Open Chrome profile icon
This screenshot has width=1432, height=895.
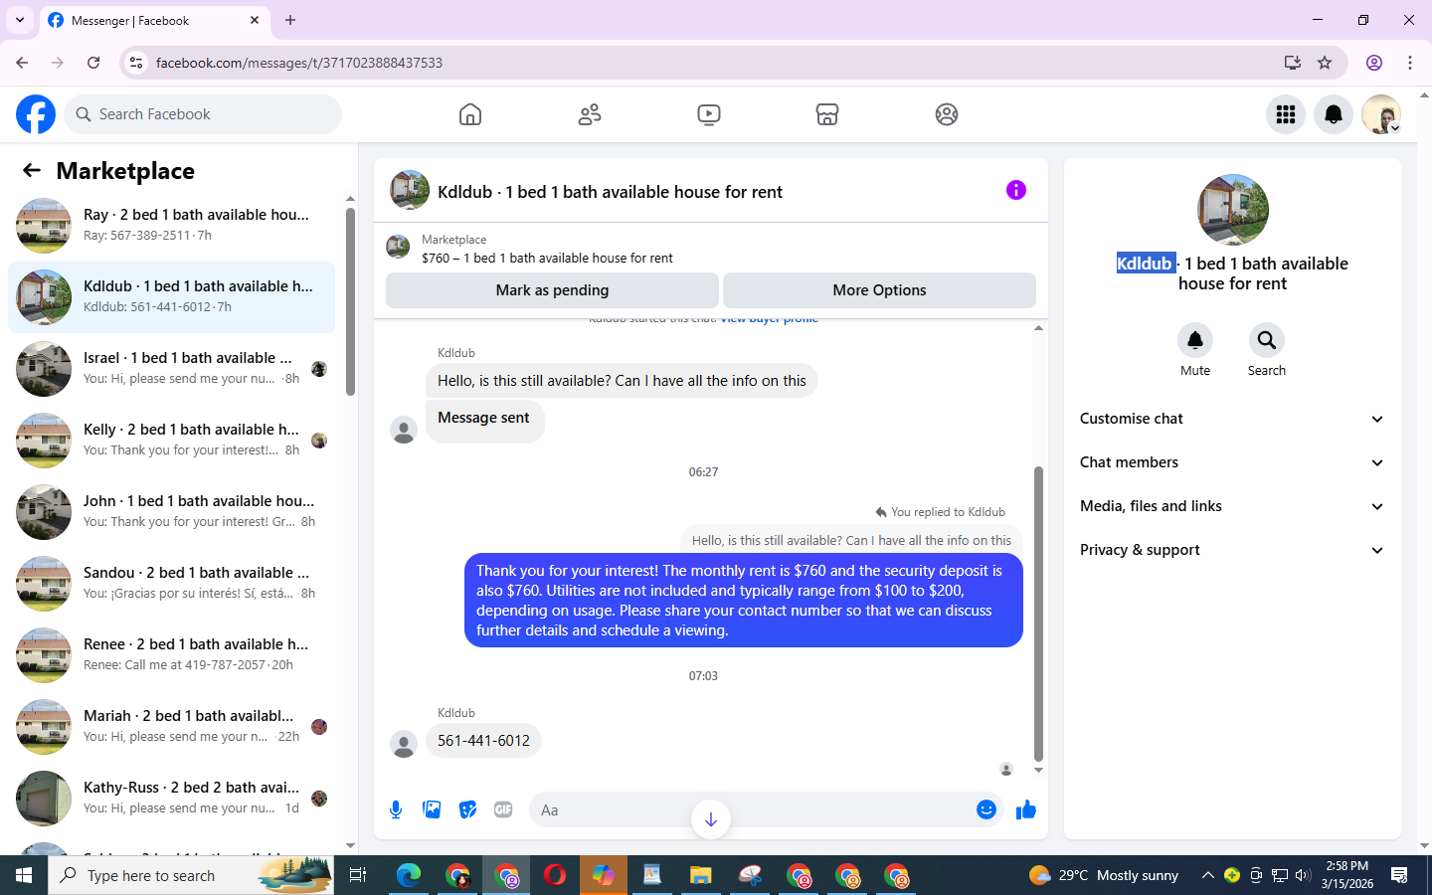1374,63
